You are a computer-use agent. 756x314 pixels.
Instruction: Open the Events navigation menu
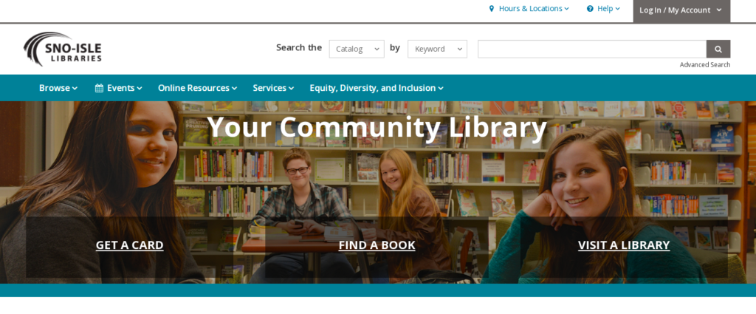click(119, 88)
